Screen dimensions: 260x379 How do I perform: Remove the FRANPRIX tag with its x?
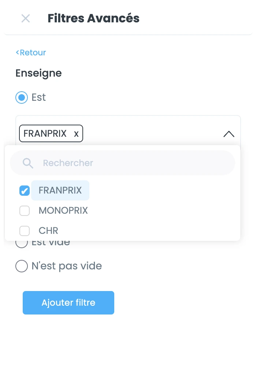click(76, 133)
